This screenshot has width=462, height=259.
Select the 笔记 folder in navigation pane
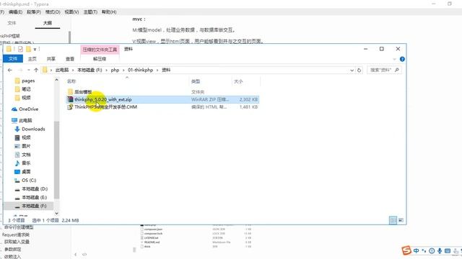coord(26,89)
